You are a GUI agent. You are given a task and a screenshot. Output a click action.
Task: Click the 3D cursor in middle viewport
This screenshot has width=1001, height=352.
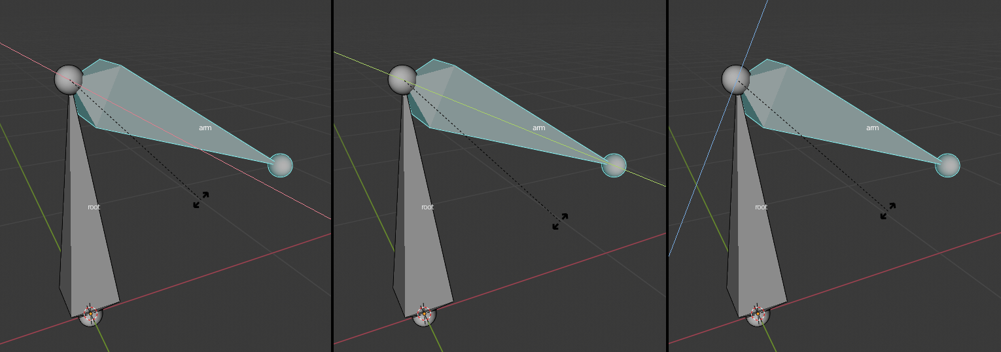pyautogui.click(x=424, y=314)
